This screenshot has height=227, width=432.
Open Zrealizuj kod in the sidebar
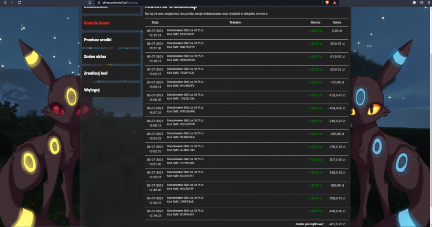pyautogui.click(x=111, y=73)
